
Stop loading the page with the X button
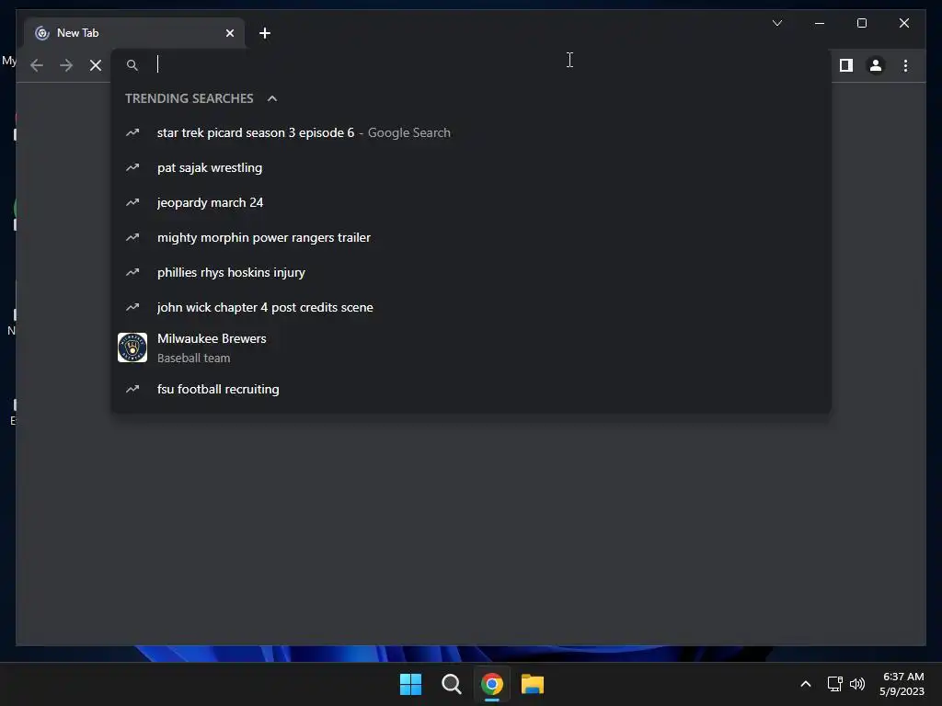[96, 65]
